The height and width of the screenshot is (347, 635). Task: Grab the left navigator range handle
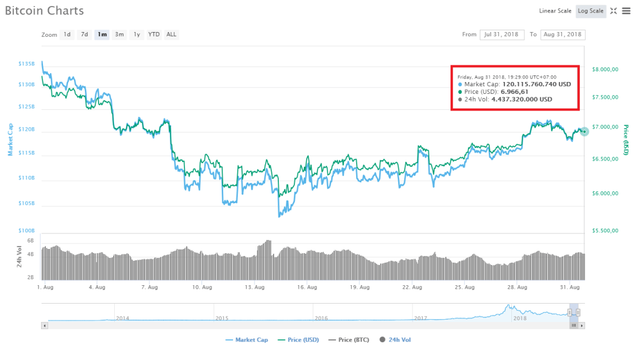(570, 312)
